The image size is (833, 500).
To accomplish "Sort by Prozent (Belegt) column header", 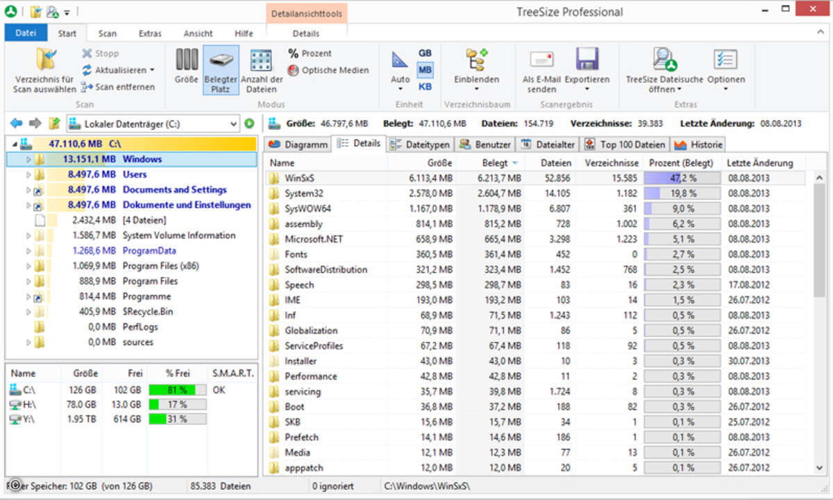I will [682, 162].
